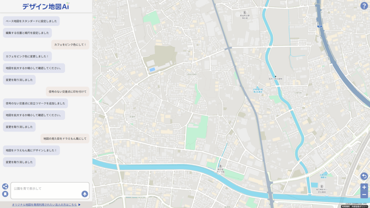Send message with the up-arrow button

pyautogui.click(x=85, y=194)
